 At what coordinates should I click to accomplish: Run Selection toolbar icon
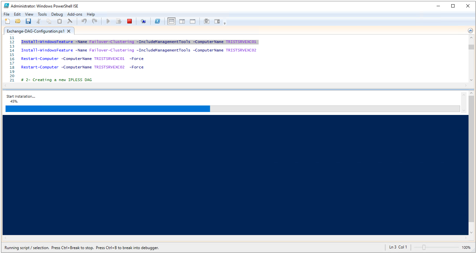tap(119, 21)
